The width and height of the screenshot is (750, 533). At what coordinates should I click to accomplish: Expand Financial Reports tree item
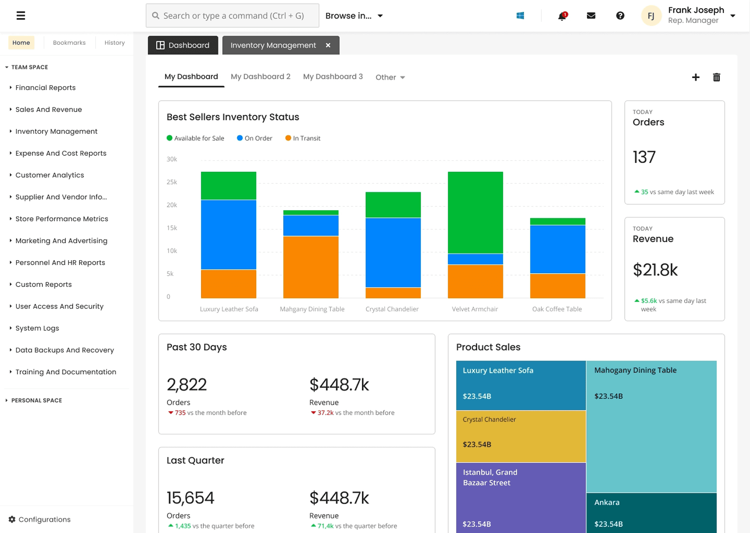click(x=10, y=88)
